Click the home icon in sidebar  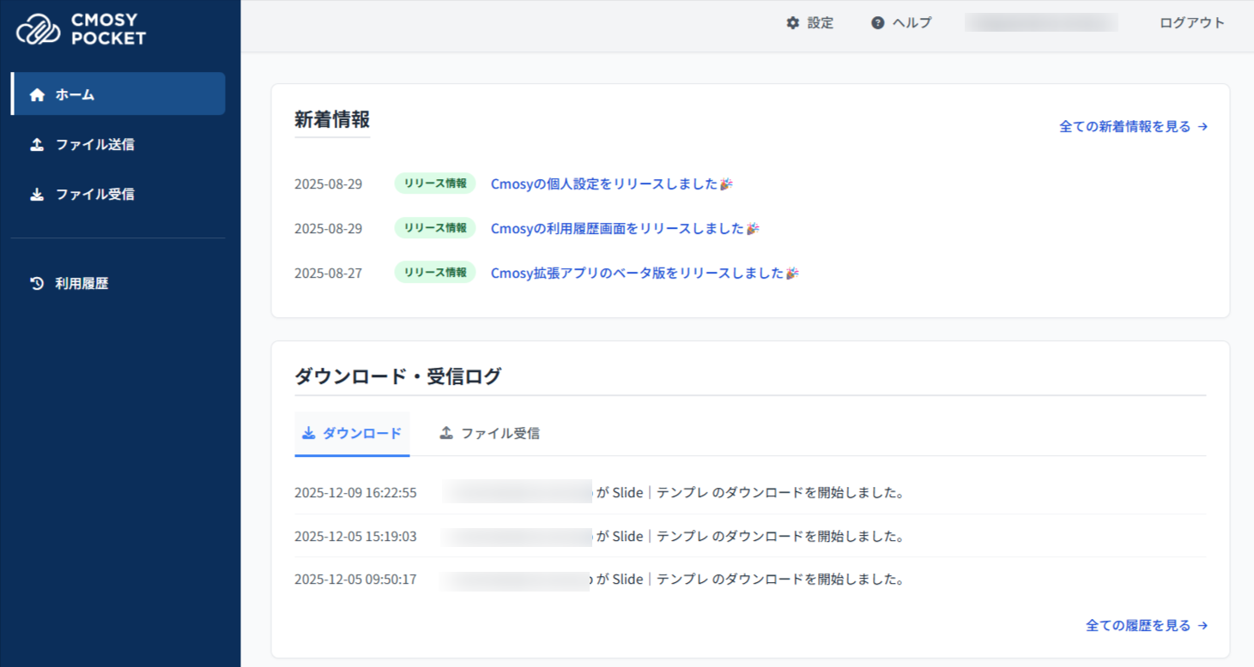coord(37,95)
